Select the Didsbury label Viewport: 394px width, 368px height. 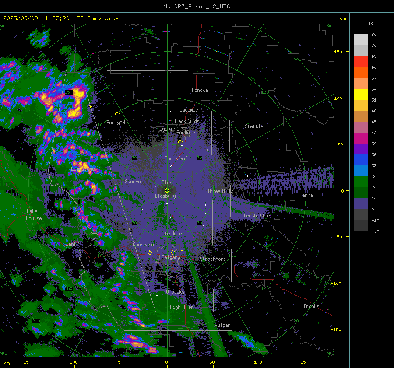[165, 196]
